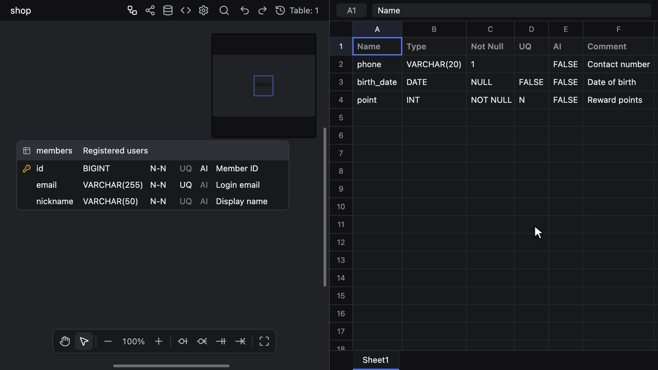Toggle UQ on the nickname column
The width and height of the screenshot is (658, 370).
[186, 201]
